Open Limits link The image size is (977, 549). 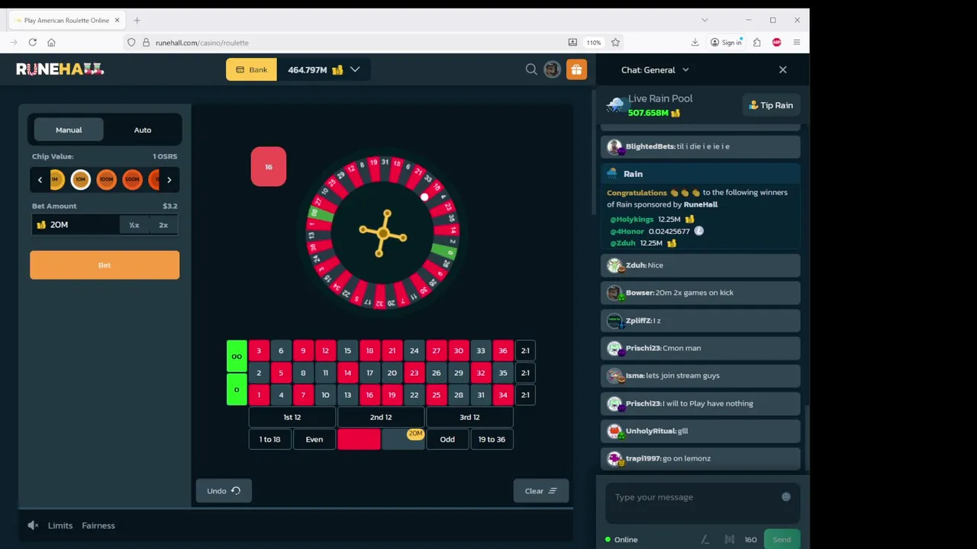coord(60,525)
